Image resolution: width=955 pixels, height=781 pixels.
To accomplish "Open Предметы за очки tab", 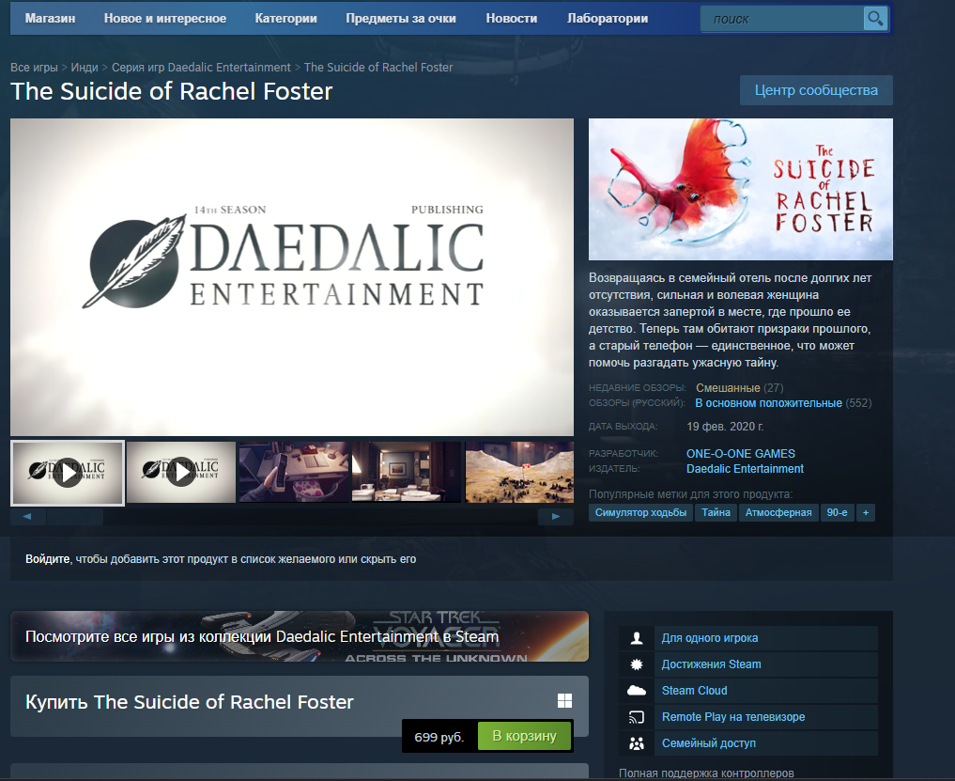I will [x=401, y=18].
